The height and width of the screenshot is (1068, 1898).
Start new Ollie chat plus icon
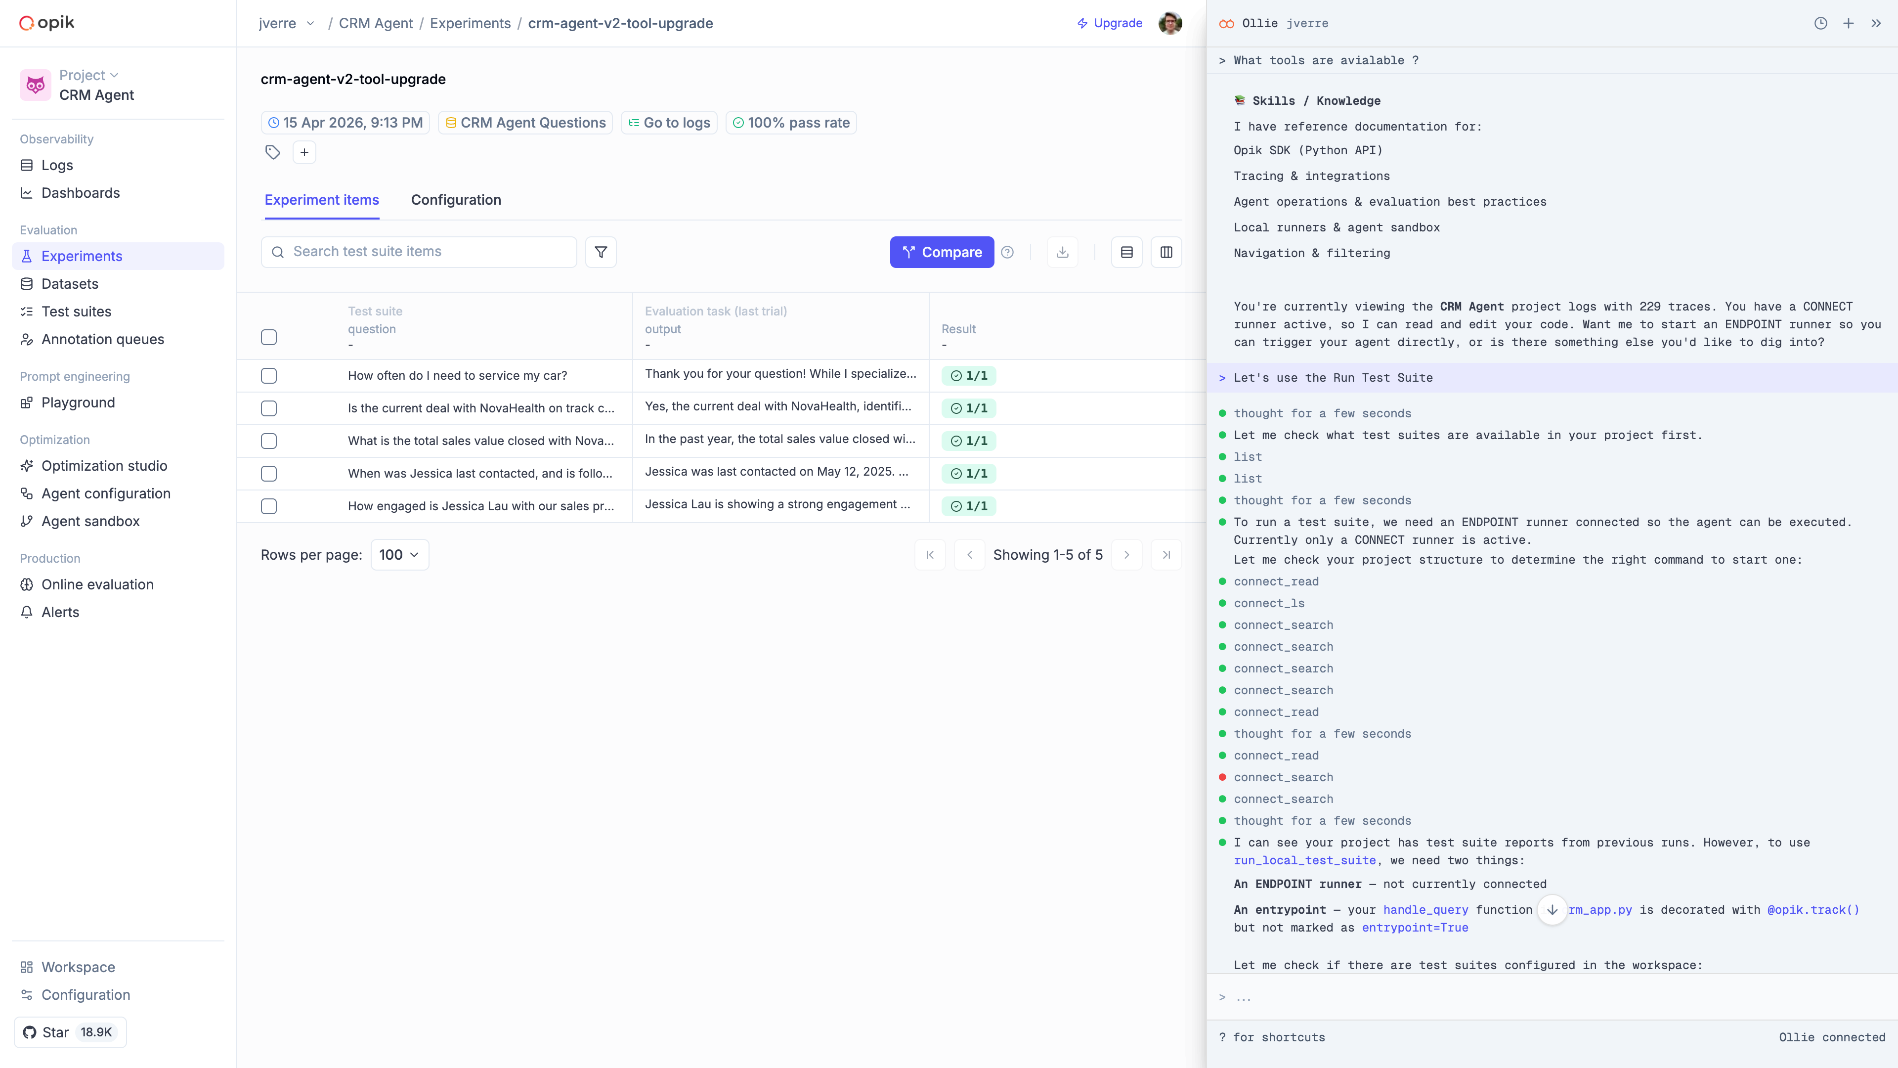point(1848,24)
